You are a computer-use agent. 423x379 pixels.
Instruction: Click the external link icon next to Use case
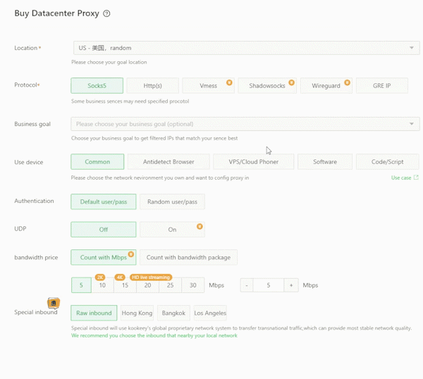pos(416,178)
